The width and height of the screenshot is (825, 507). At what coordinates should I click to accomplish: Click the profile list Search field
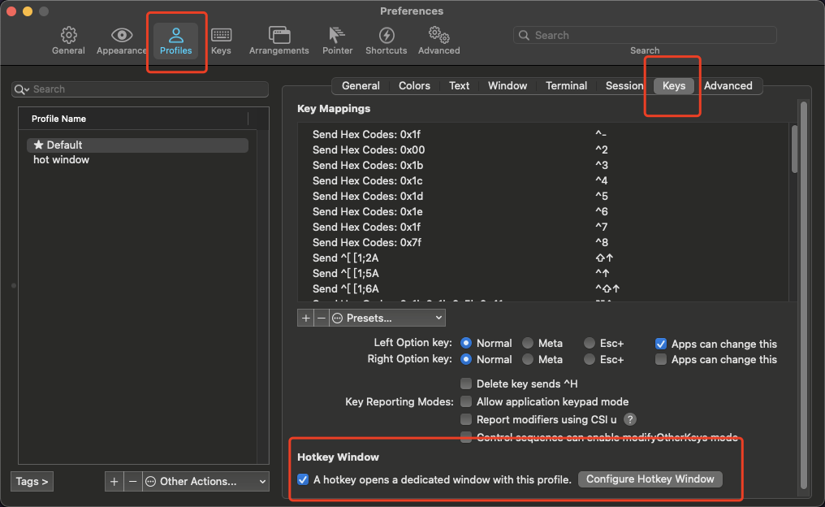(140, 89)
